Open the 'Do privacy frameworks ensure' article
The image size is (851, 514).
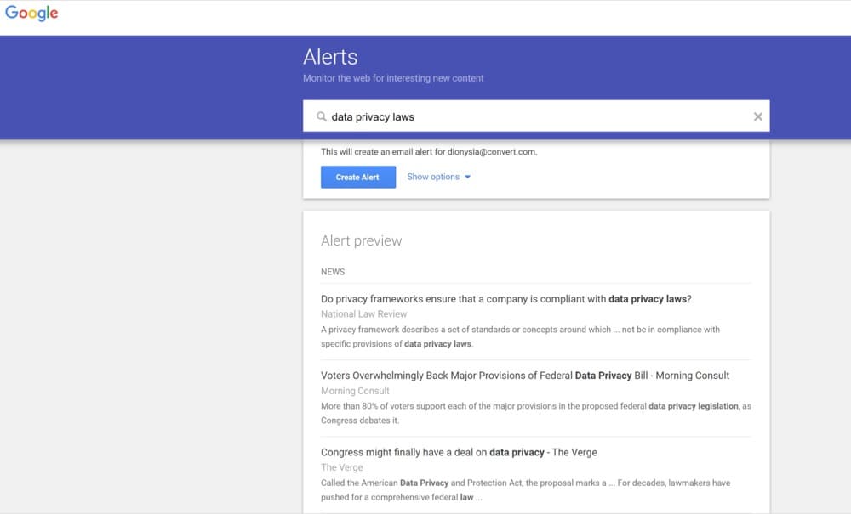click(x=505, y=299)
